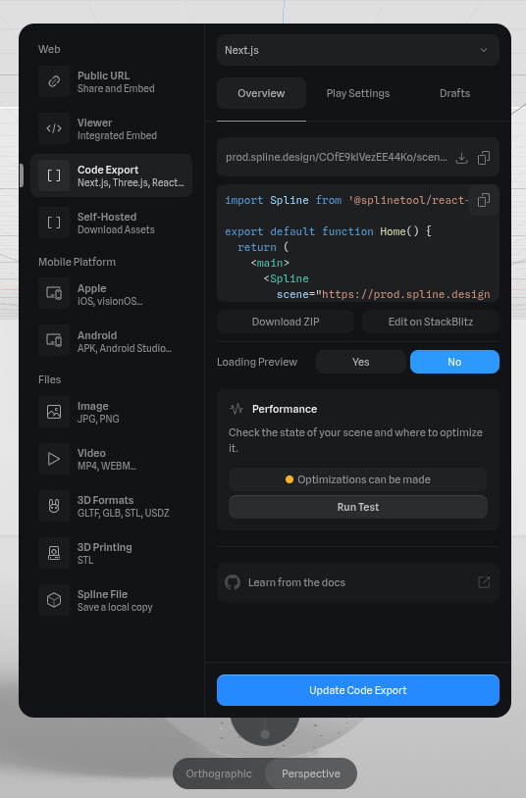Click the Apple devices icon

(x=54, y=294)
